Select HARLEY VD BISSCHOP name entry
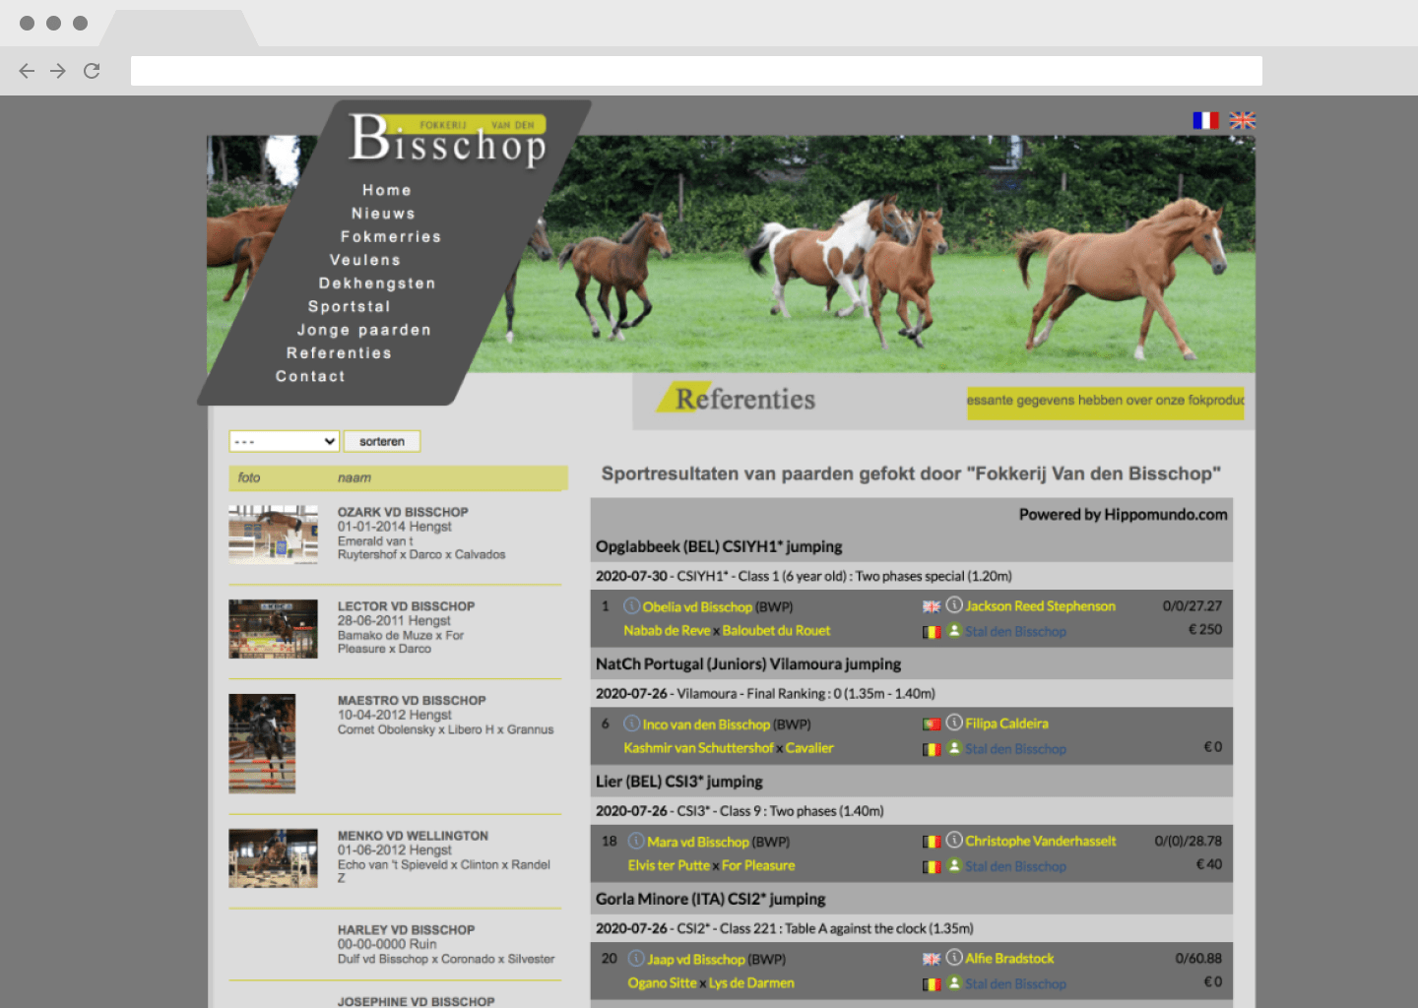 click(406, 929)
